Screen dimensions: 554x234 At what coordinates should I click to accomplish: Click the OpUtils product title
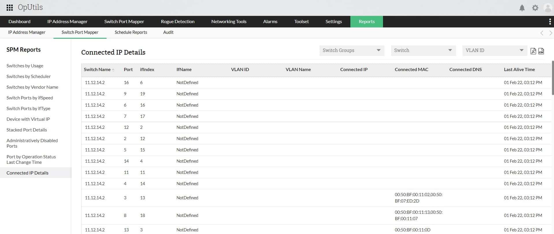tap(30, 8)
